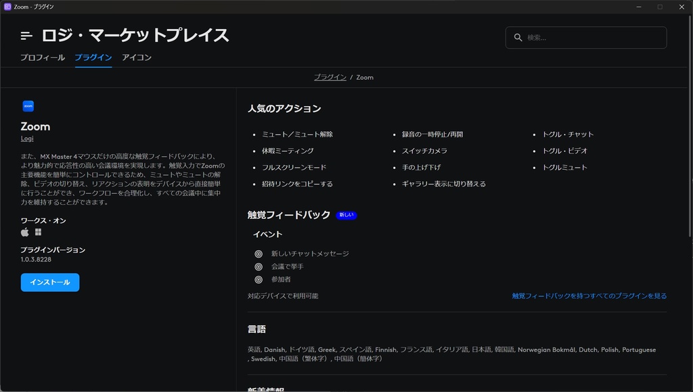
Task: Click the Apple macOS platform icon
Action: [25, 232]
